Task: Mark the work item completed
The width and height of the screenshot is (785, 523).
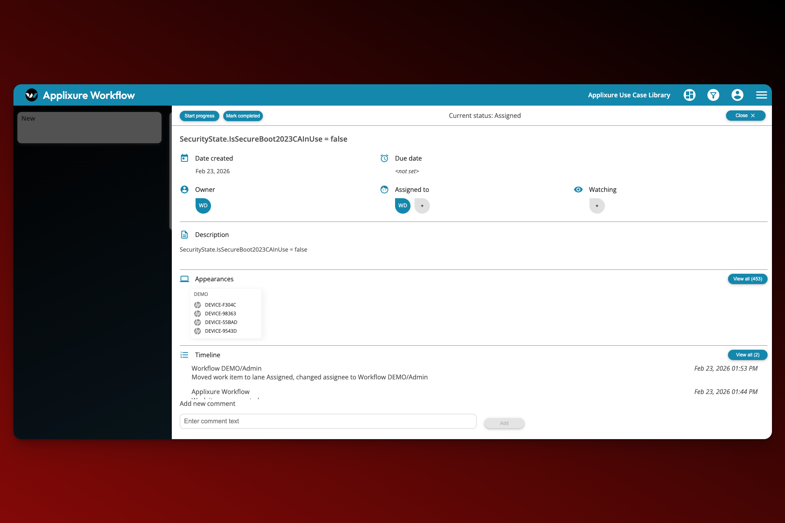Action: [243, 116]
